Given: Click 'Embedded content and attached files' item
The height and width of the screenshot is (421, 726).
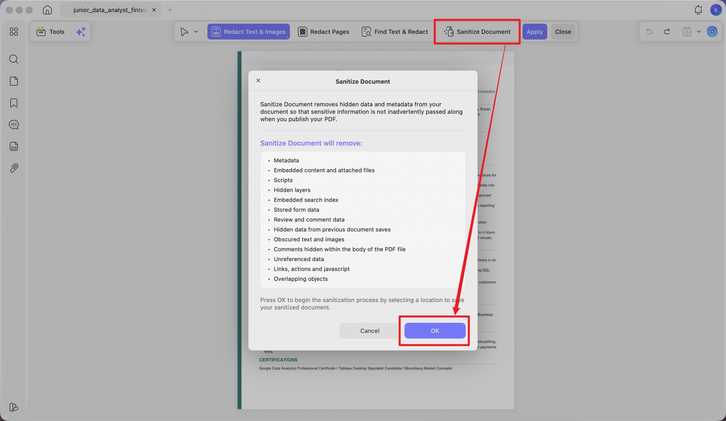Looking at the screenshot, I should tap(324, 170).
